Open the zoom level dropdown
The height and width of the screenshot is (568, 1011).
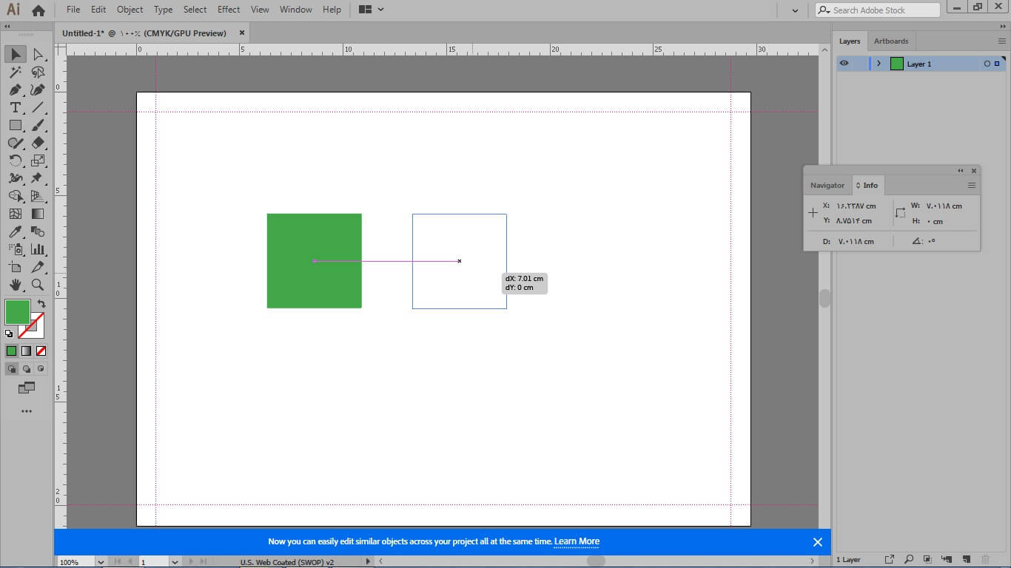point(101,562)
